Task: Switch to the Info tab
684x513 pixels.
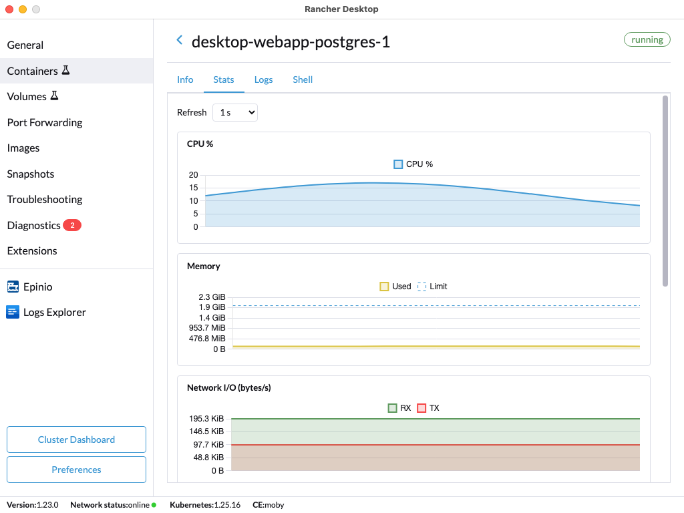Action: pyautogui.click(x=185, y=79)
